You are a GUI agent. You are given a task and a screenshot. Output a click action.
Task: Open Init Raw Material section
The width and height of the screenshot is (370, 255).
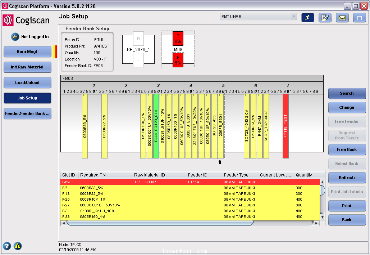point(27,67)
